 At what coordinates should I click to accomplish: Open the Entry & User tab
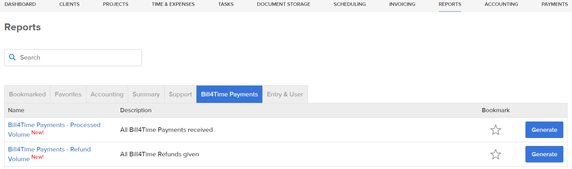285,94
